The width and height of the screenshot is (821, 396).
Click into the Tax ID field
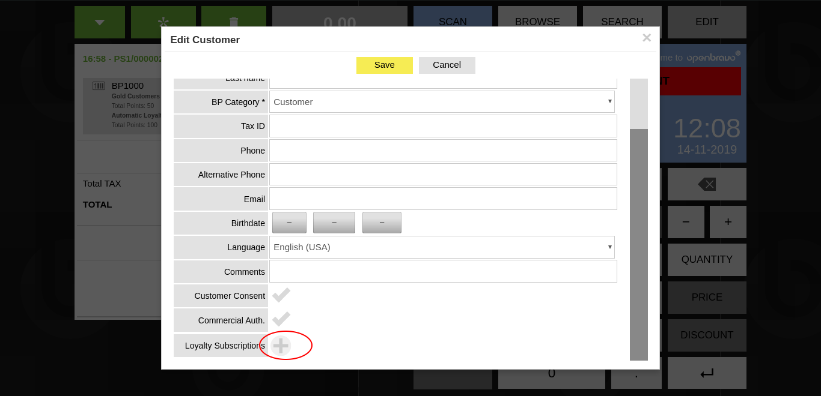point(443,126)
